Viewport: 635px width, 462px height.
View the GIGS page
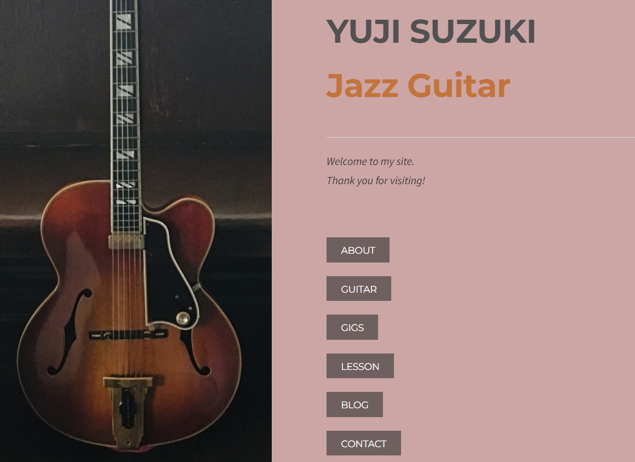(x=352, y=327)
